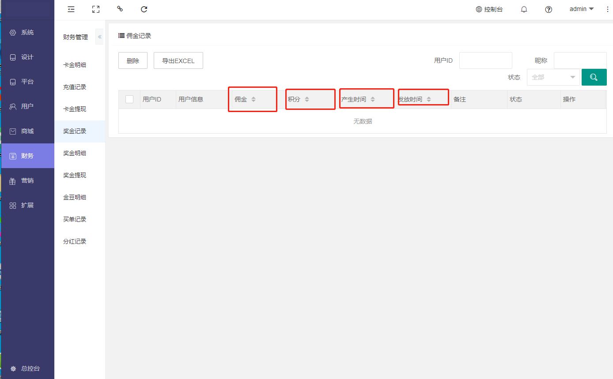Viewport: 613px width, 379px height.
Task: Sort table by 佣金 column arrows
Action: [254, 99]
